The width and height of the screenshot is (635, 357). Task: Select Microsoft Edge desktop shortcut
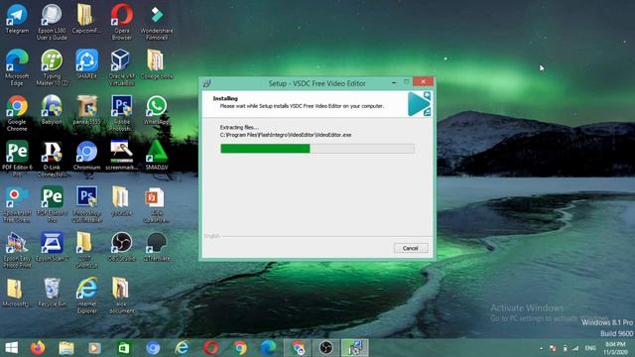(x=17, y=67)
